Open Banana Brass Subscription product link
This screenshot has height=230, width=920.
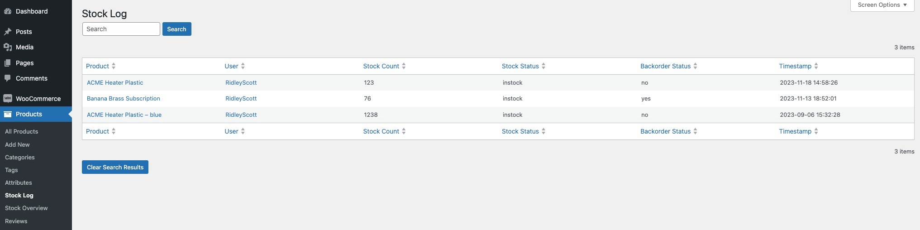click(124, 99)
